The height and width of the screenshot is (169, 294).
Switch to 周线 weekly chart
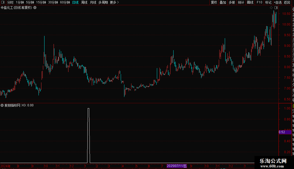point(84,2)
